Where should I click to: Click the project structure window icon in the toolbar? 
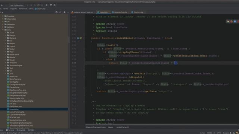(51, 5)
